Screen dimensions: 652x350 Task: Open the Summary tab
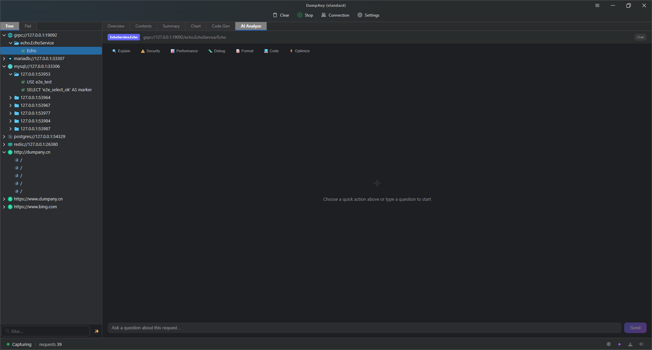171,26
